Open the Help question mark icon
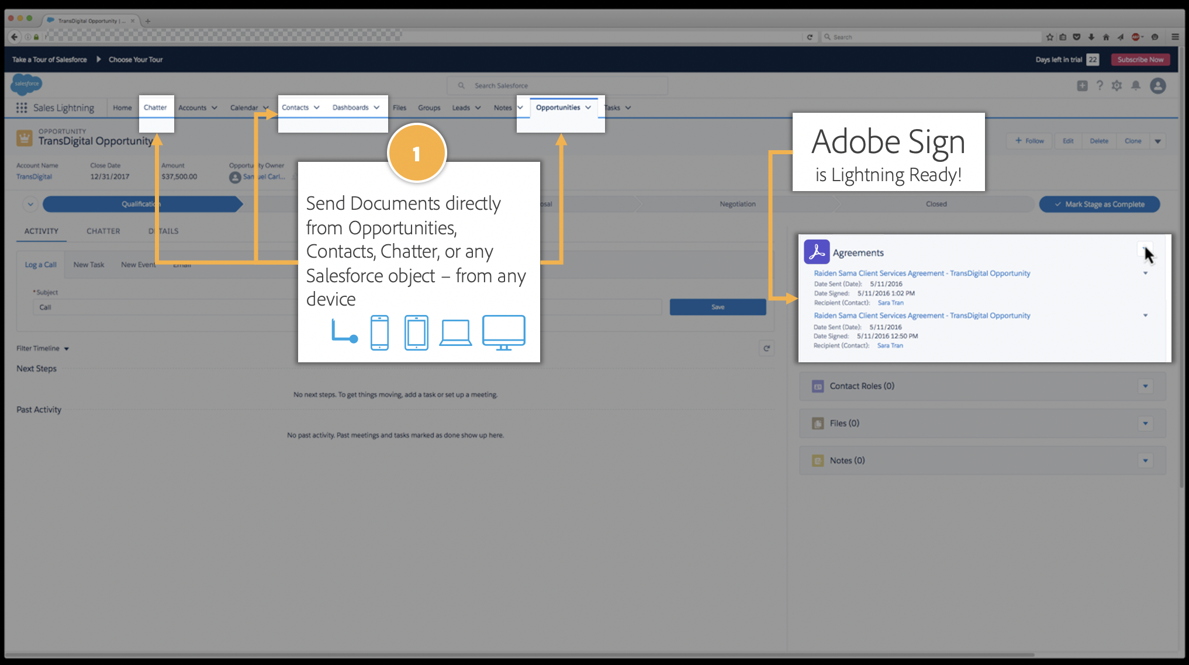The height and width of the screenshot is (665, 1189). click(1100, 86)
